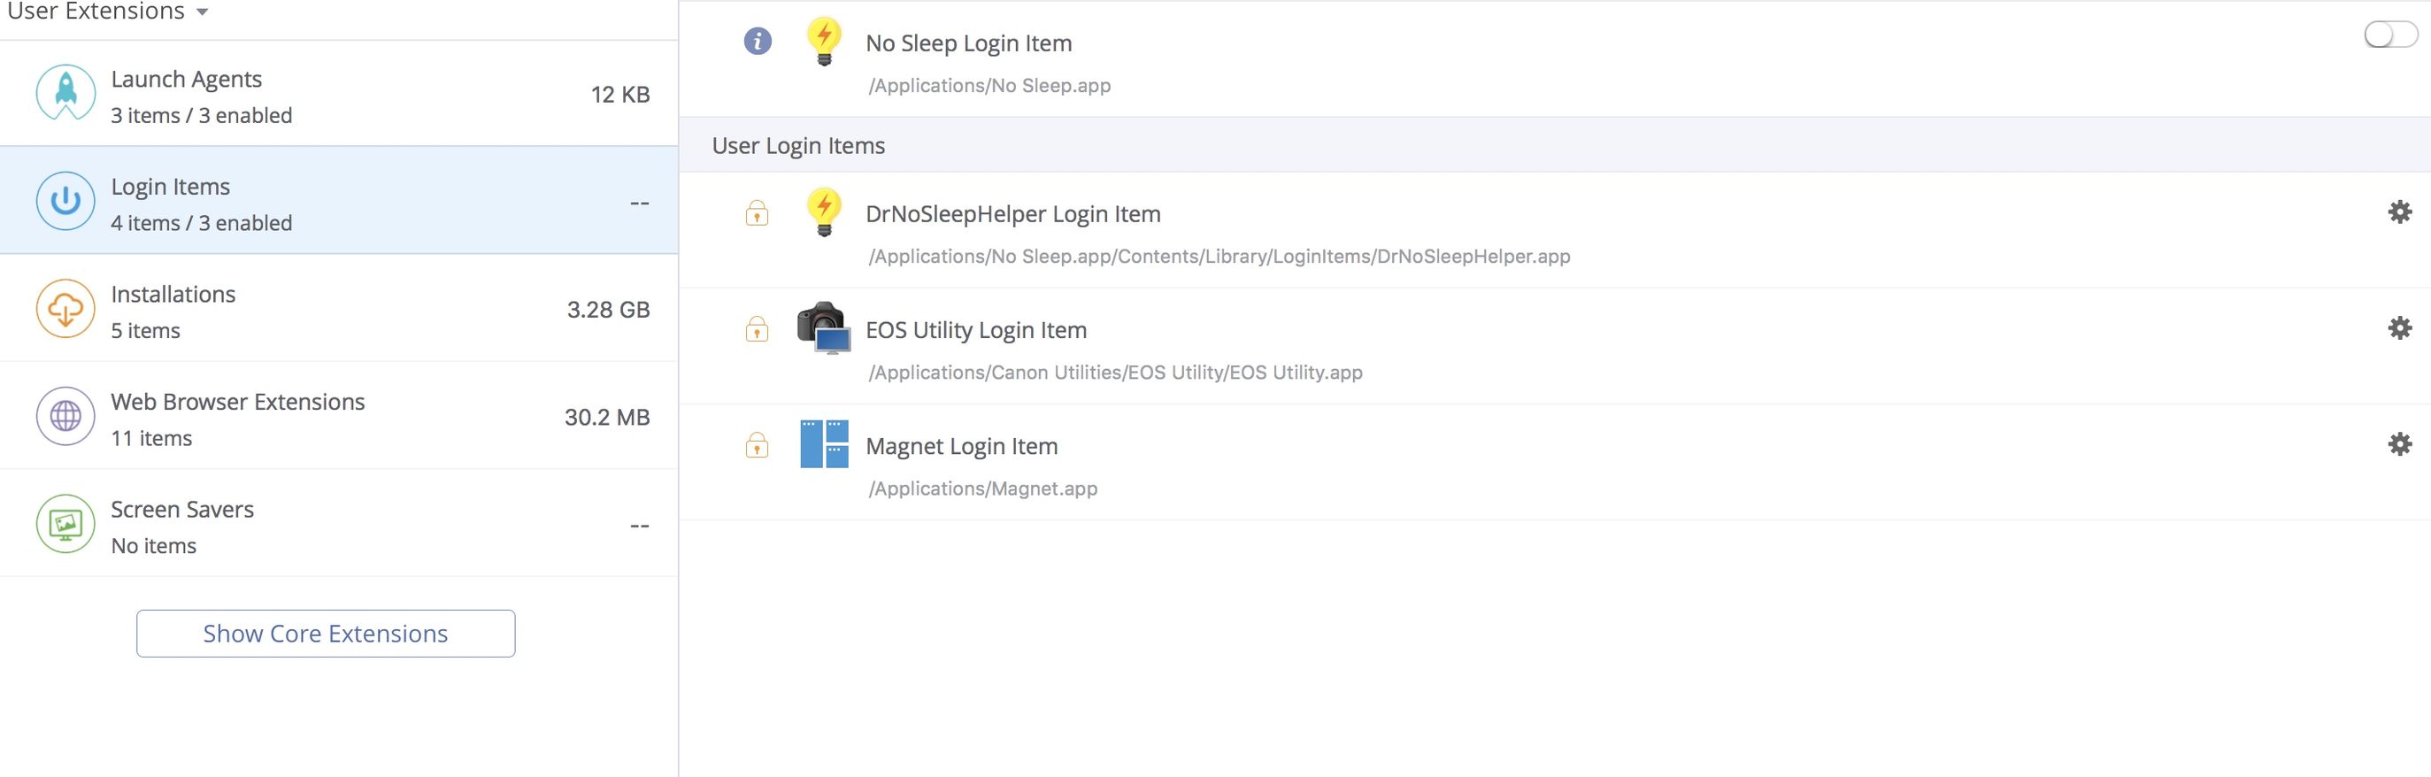Select the Magnet Login Item title
Screen dimensions: 2431x777
(962, 447)
